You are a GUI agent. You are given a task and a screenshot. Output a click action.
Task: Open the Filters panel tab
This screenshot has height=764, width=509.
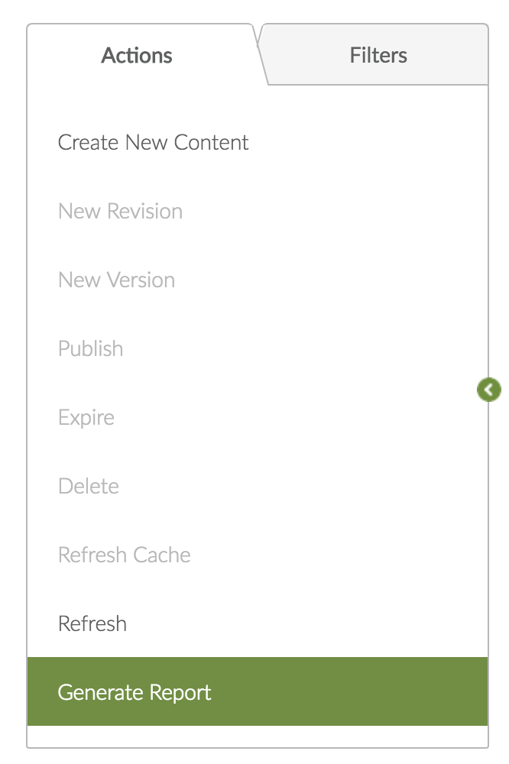pyautogui.click(x=378, y=56)
